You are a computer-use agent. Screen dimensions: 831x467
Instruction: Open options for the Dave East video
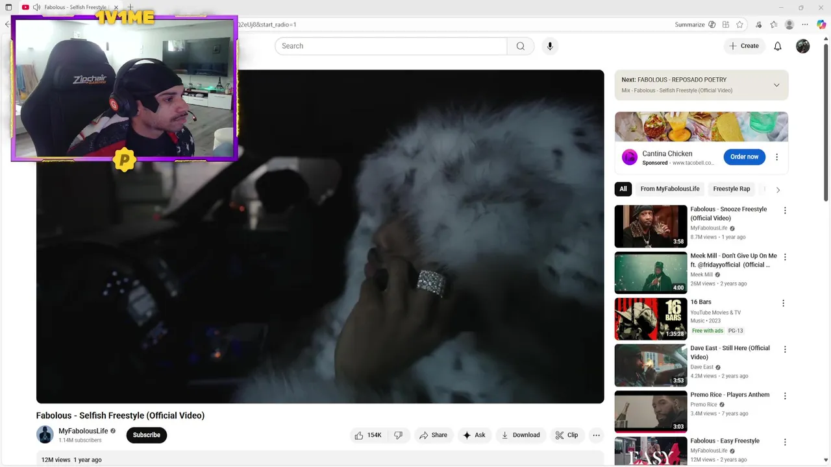(785, 349)
